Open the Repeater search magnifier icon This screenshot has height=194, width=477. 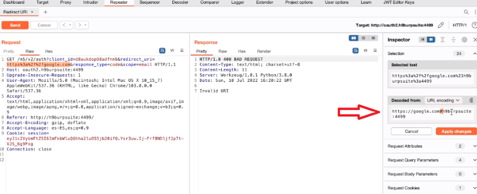466,12
